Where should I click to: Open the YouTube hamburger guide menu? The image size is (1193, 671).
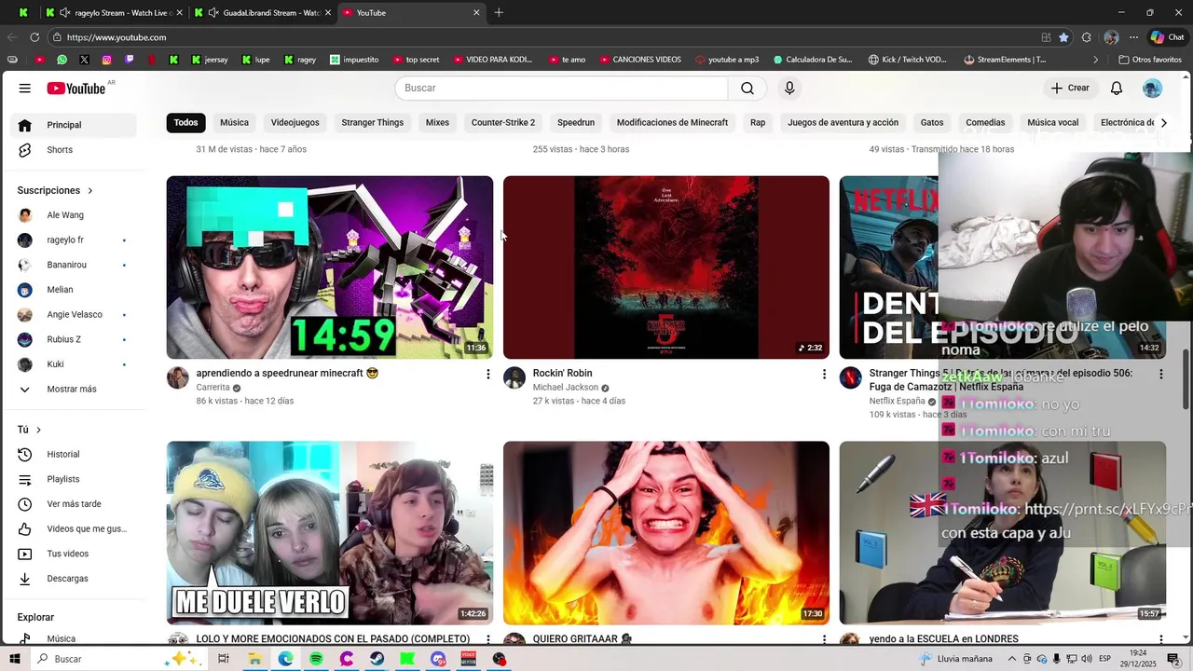25,88
